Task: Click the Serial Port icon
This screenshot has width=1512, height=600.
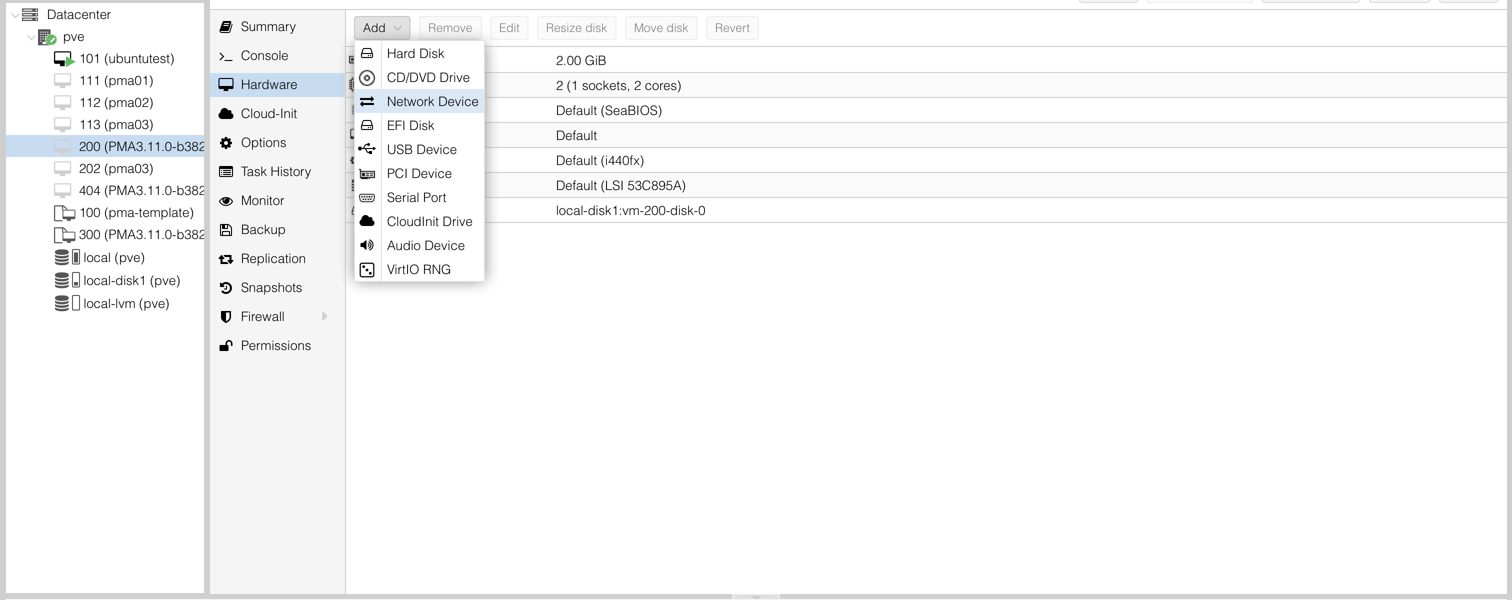Action: (367, 198)
